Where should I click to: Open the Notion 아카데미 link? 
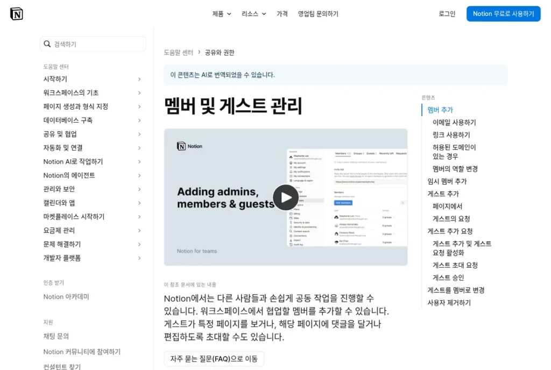pyautogui.click(x=66, y=297)
